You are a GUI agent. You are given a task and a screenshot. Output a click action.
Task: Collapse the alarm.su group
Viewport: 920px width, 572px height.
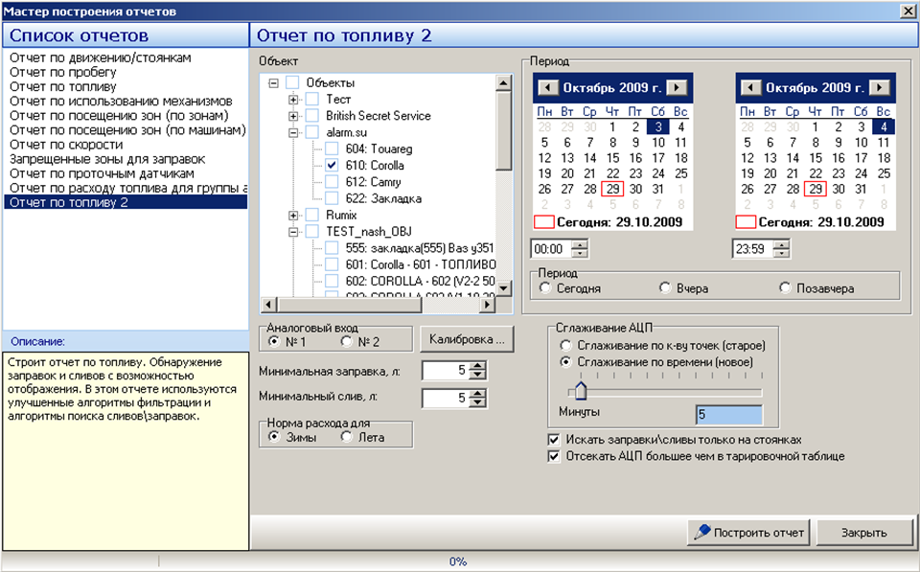[293, 132]
